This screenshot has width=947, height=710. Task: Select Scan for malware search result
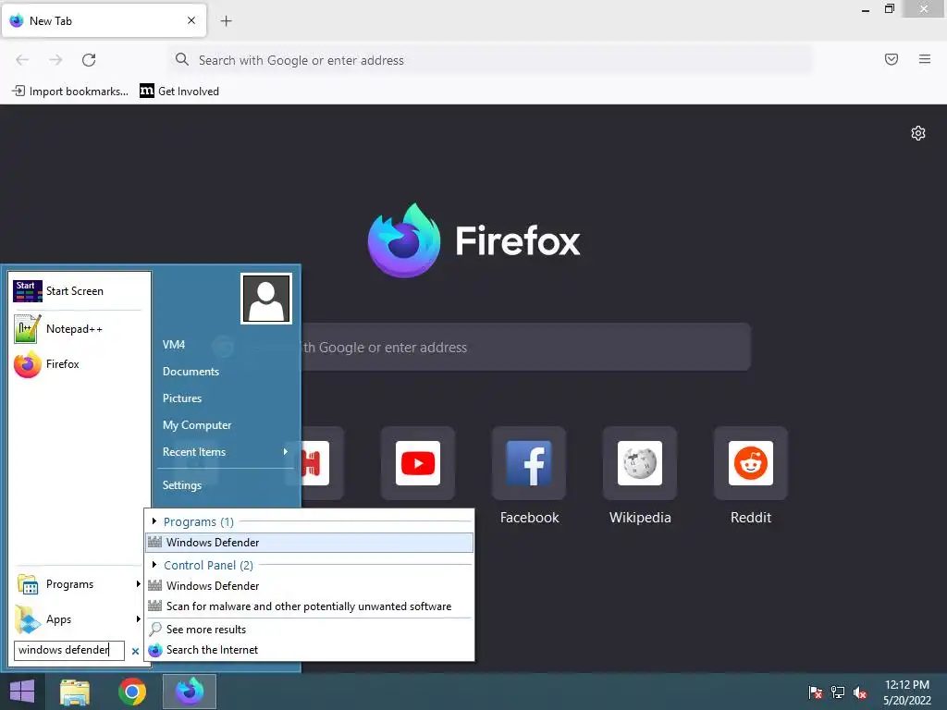click(x=309, y=606)
